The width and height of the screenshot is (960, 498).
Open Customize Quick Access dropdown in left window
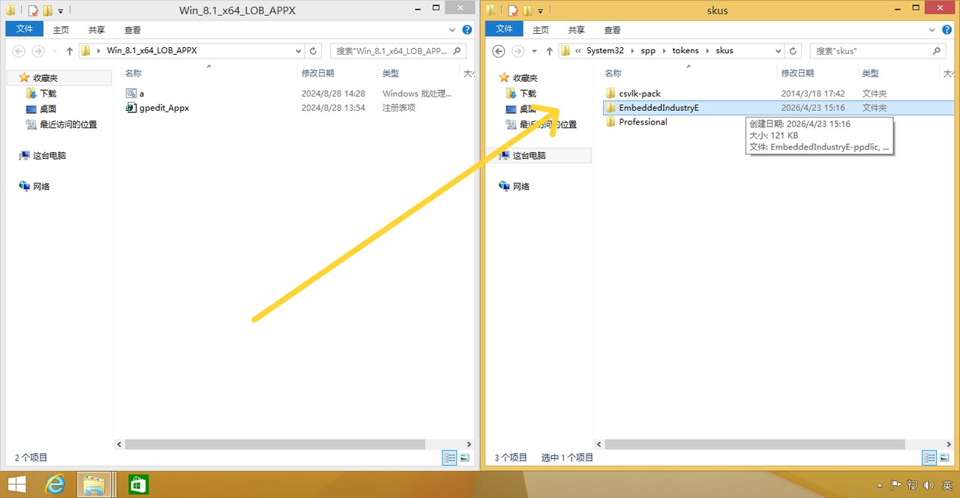(61, 10)
